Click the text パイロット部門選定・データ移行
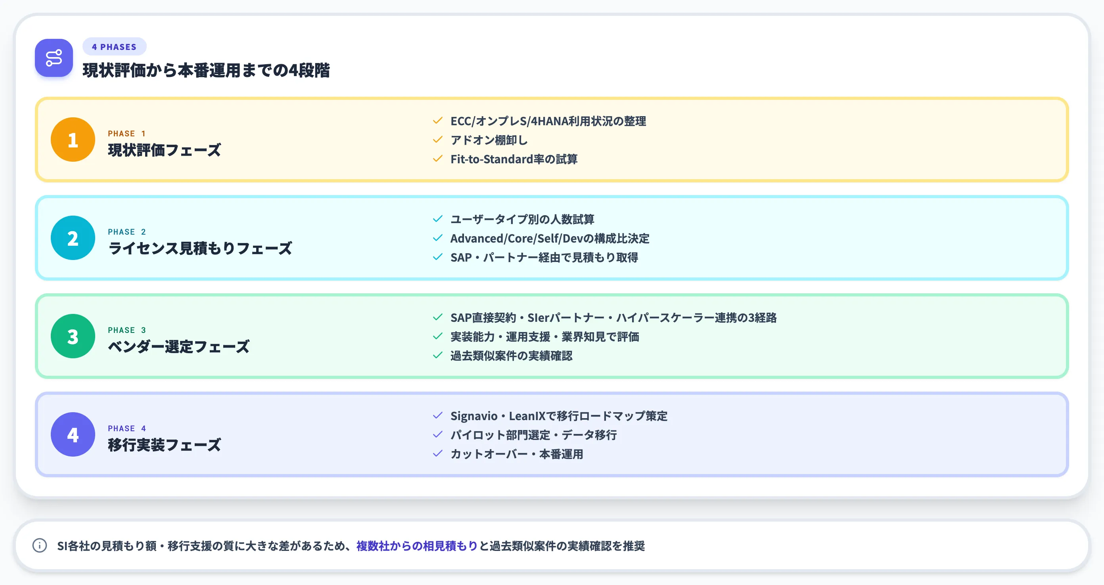1104x585 pixels. [534, 435]
